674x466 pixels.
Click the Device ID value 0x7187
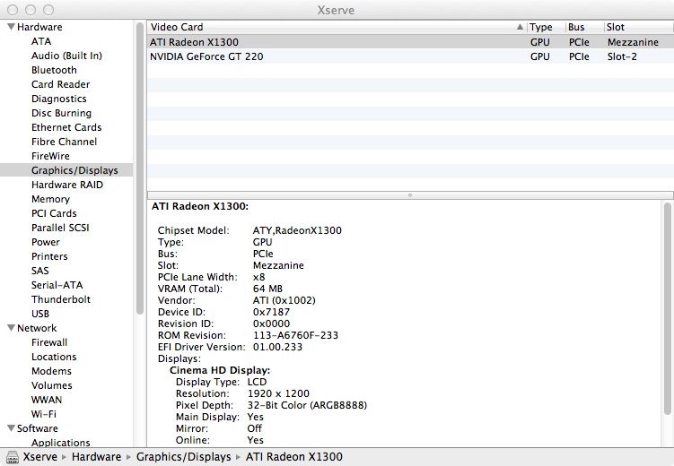tap(271, 312)
